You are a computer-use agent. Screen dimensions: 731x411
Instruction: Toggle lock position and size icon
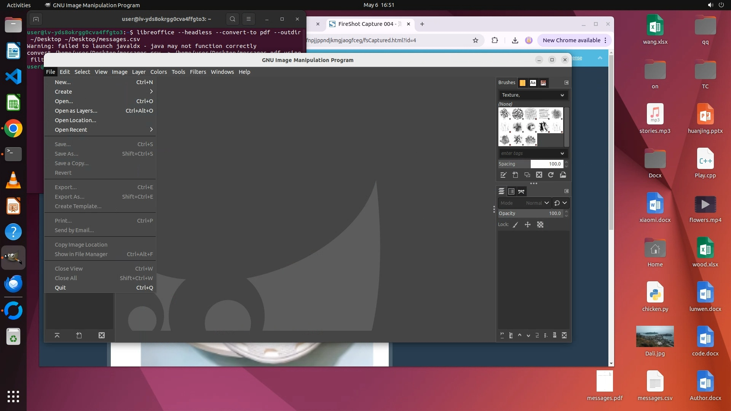(x=528, y=225)
